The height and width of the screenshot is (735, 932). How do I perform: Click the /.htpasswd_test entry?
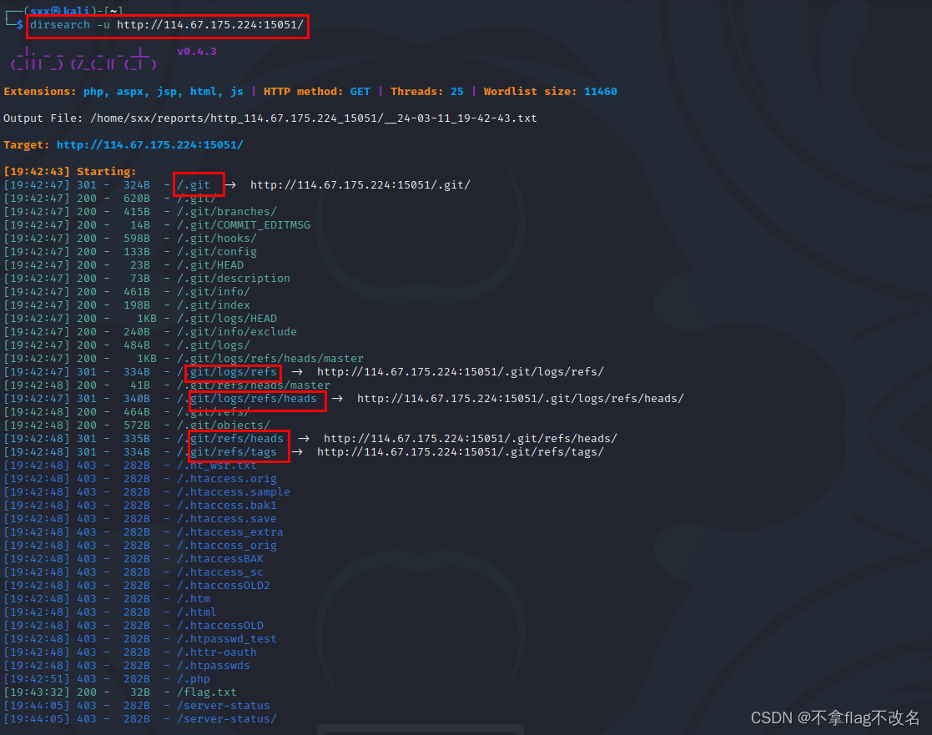click(226, 639)
